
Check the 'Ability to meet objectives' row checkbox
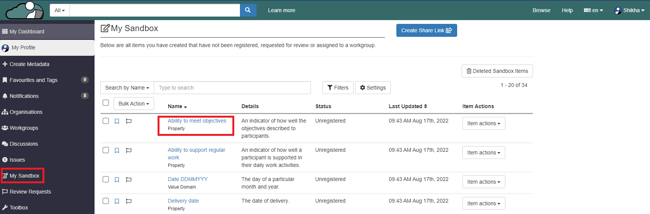(x=106, y=121)
